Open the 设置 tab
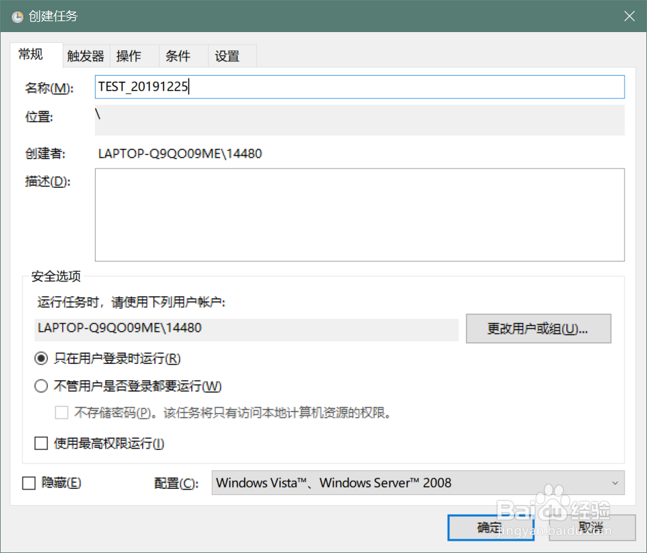The height and width of the screenshot is (553, 647). [x=232, y=56]
